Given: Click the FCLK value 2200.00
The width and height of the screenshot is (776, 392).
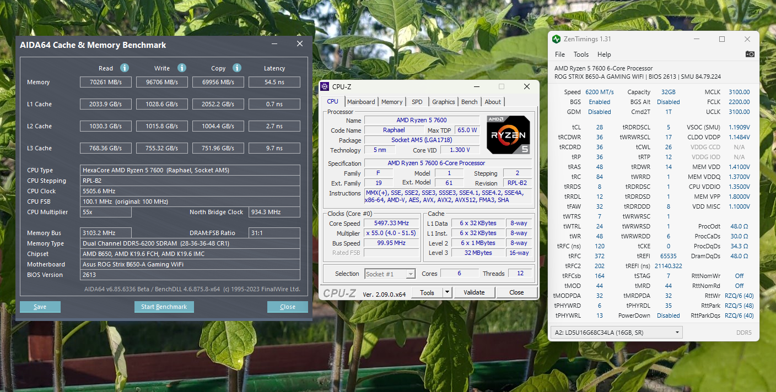Looking at the screenshot, I should [739, 102].
